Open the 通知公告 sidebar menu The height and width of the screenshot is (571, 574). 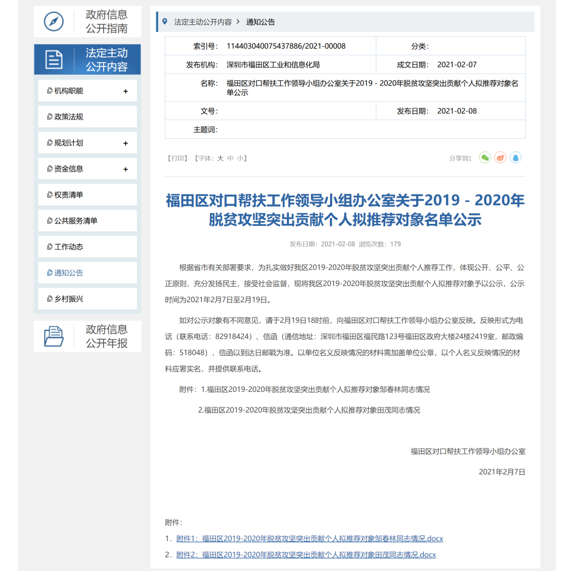[88, 273]
